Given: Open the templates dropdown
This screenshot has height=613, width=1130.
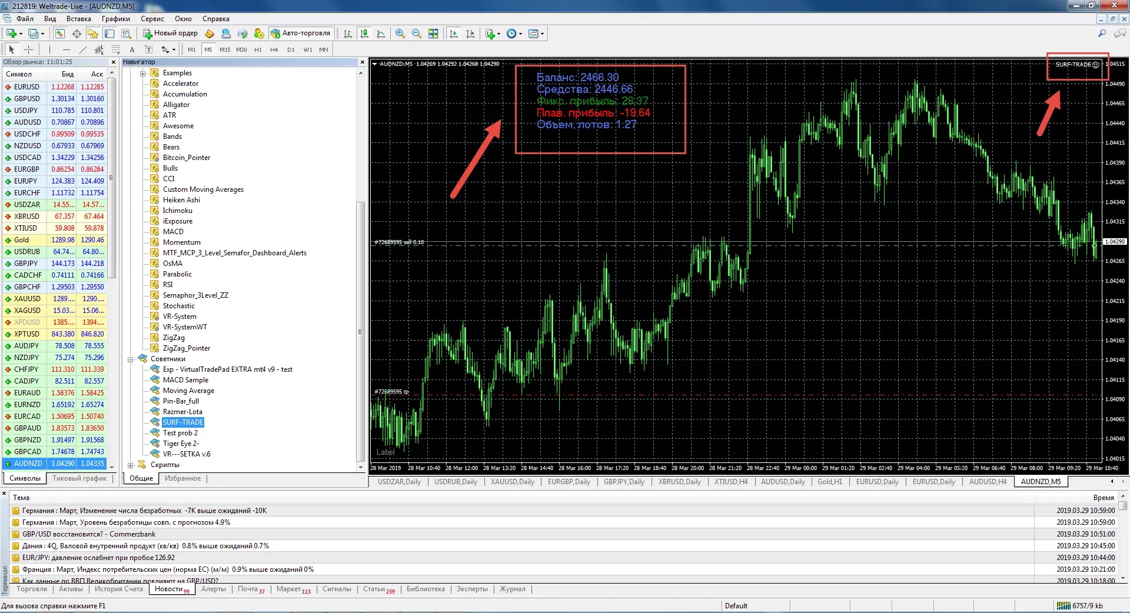Looking at the screenshot, I should point(536,34).
